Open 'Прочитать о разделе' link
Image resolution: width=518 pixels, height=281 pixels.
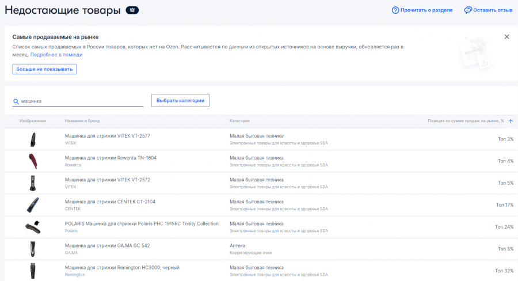click(426, 10)
